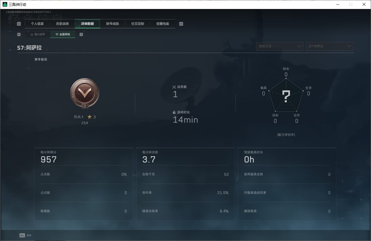Expand the S7:阿萨拉 season dropdown
Screen dimensions: 371x241
330,46
